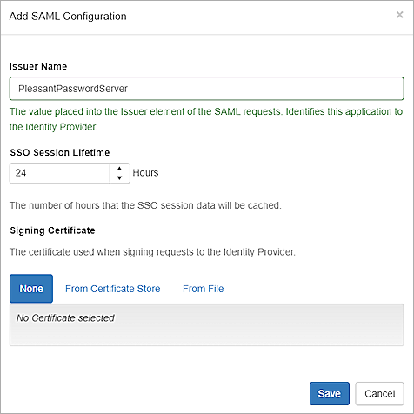The width and height of the screenshot is (414, 414).
Task: Click the 'Issuer Name' label
Action: [38, 66]
